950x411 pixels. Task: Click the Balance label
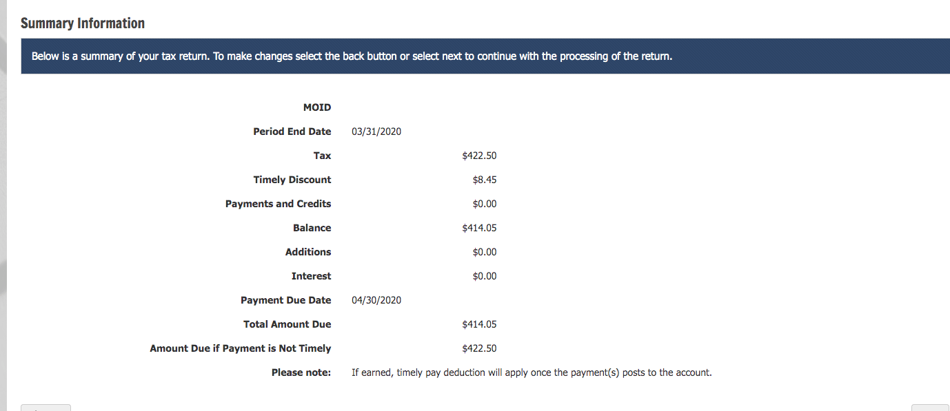312,227
